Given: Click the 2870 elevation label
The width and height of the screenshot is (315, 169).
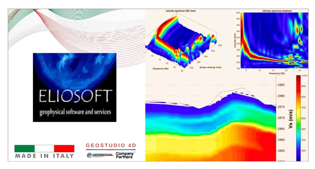Looking at the screenshot, I should coord(281,118).
